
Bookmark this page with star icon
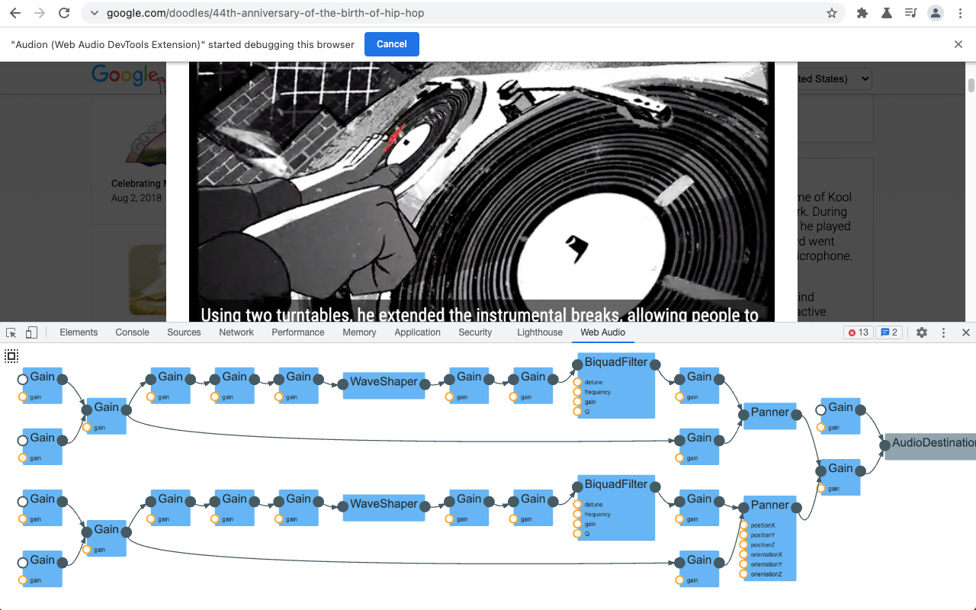[x=832, y=13]
